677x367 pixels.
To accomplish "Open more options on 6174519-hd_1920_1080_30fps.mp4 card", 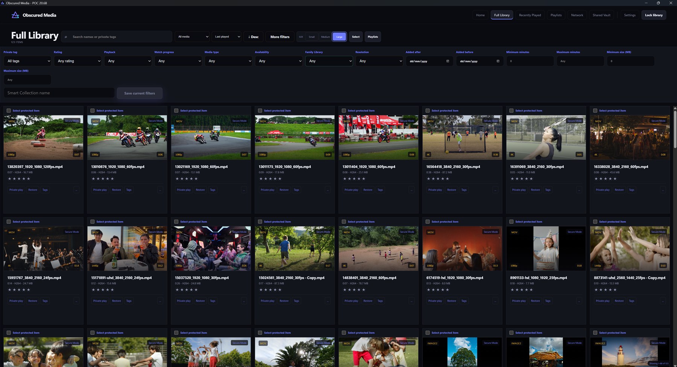I will click(x=495, y=301).
